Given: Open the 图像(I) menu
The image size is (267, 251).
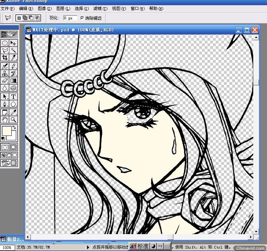Looking at the screenshot, I should 45,9.
